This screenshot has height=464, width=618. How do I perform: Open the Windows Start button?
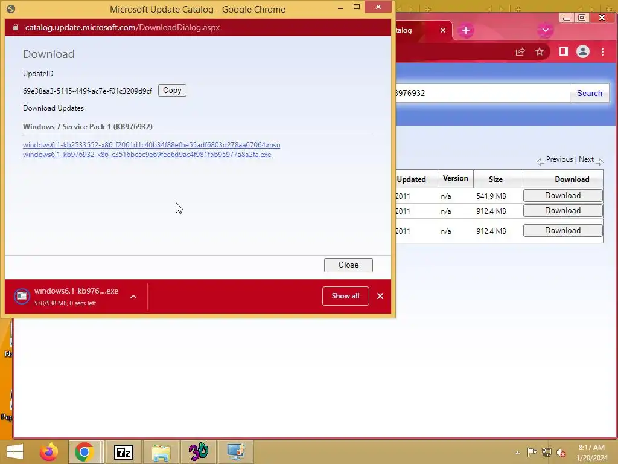click(15, 452)
